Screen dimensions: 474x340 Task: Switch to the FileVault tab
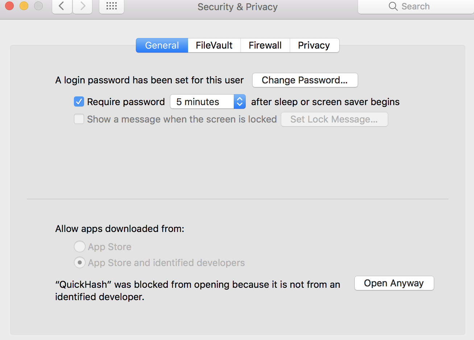(214, 45)
